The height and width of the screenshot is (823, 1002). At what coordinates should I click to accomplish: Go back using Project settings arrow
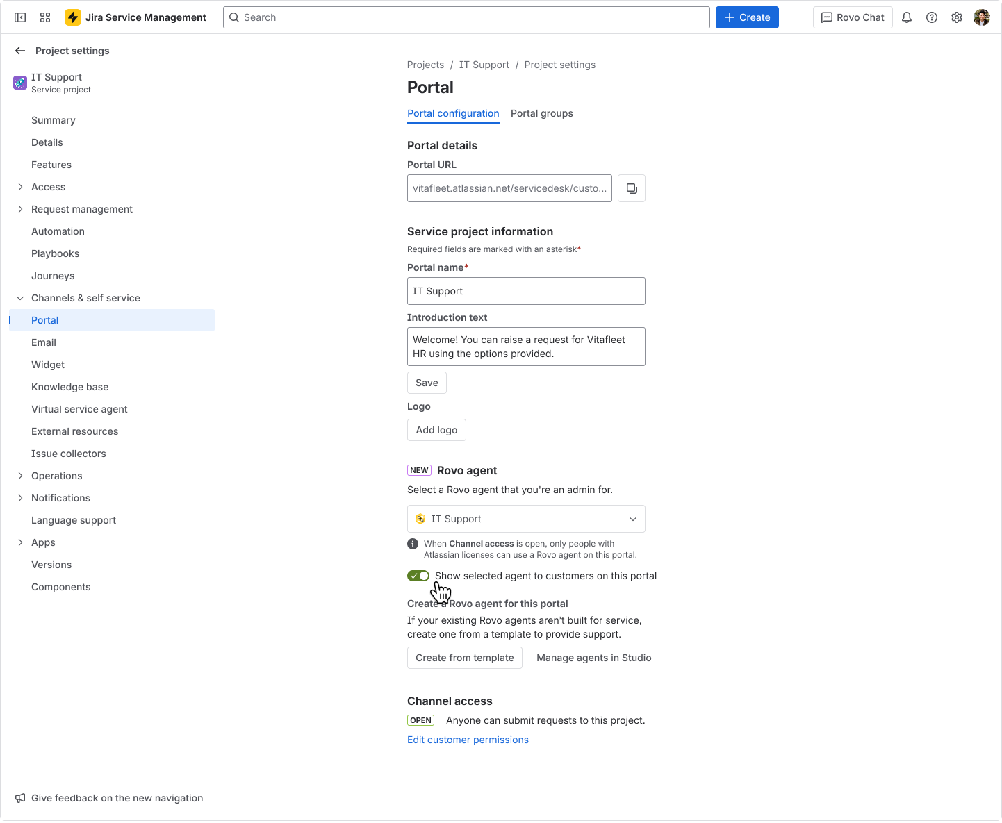tap(20, 51)
